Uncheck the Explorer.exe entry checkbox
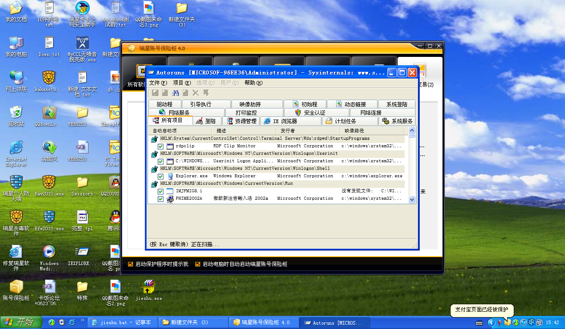Viewport: 565px width, 329px height. click(161, 176)
